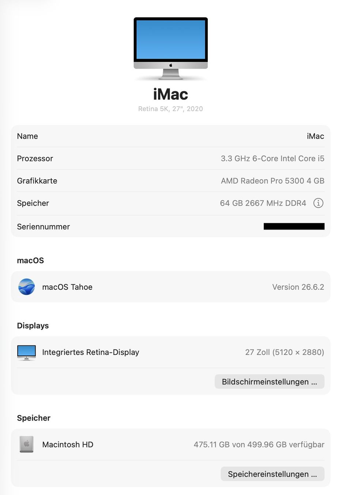Select processor value 3.3 GHz 6-Core Intel Core i5

(x=273, y=158)
